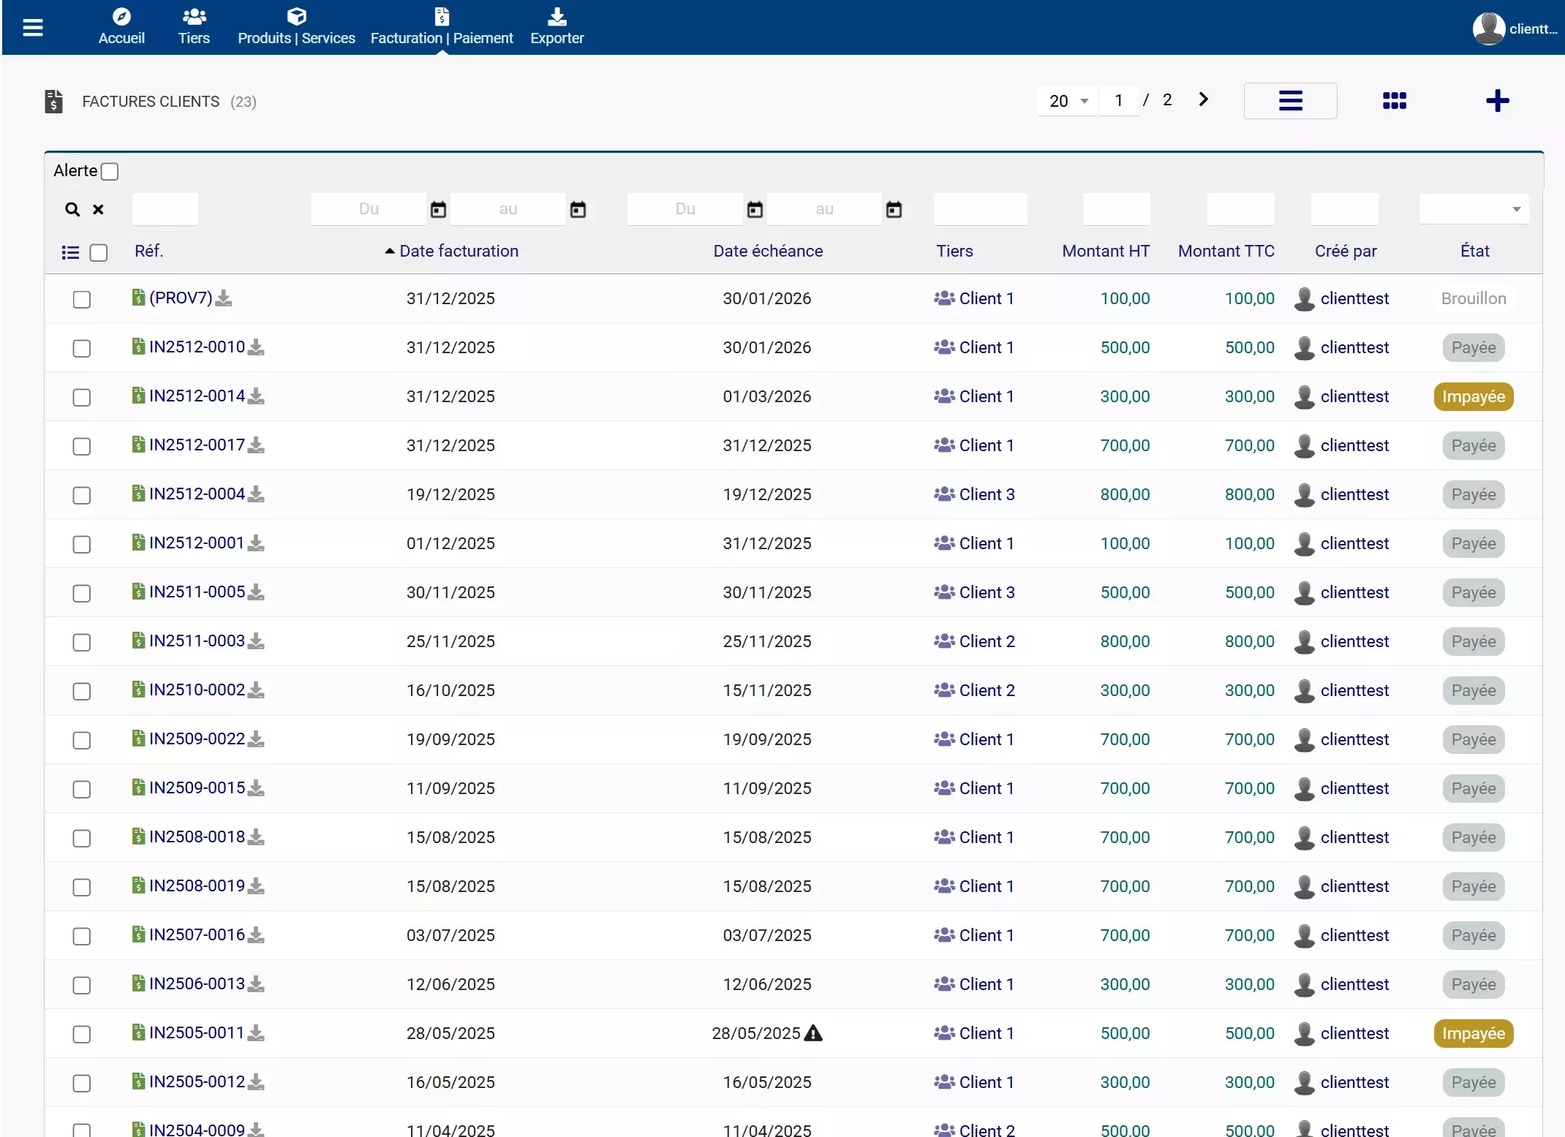Open the invoice date 'Du' calendar picker

[438, 210]
